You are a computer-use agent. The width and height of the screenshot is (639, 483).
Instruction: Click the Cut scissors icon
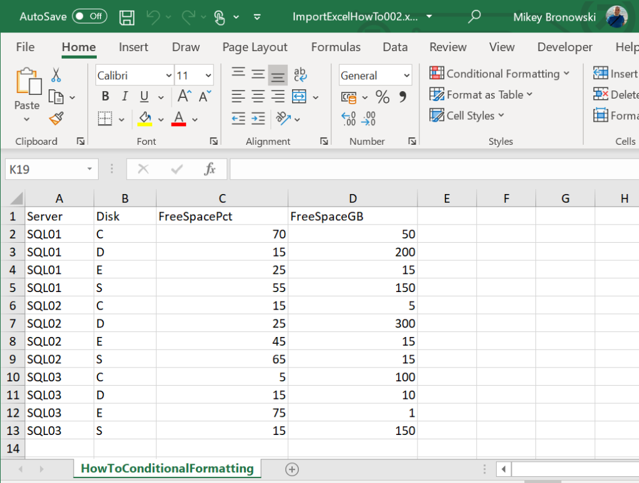click(56, 76)
